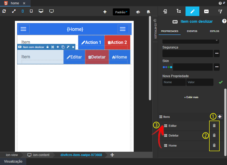Select the pencil edit properties panel
Screen dimensions: 227x165
click(x=192, y=11)
